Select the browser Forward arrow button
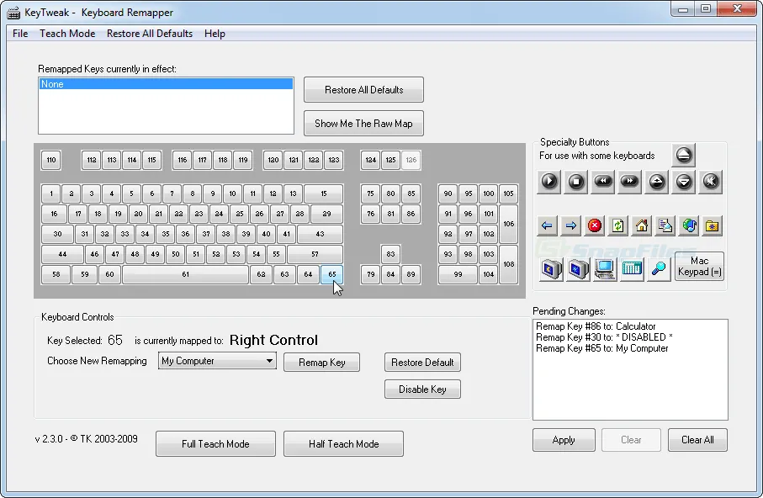Viewport: 763px width, 498px height. (571, 226)
